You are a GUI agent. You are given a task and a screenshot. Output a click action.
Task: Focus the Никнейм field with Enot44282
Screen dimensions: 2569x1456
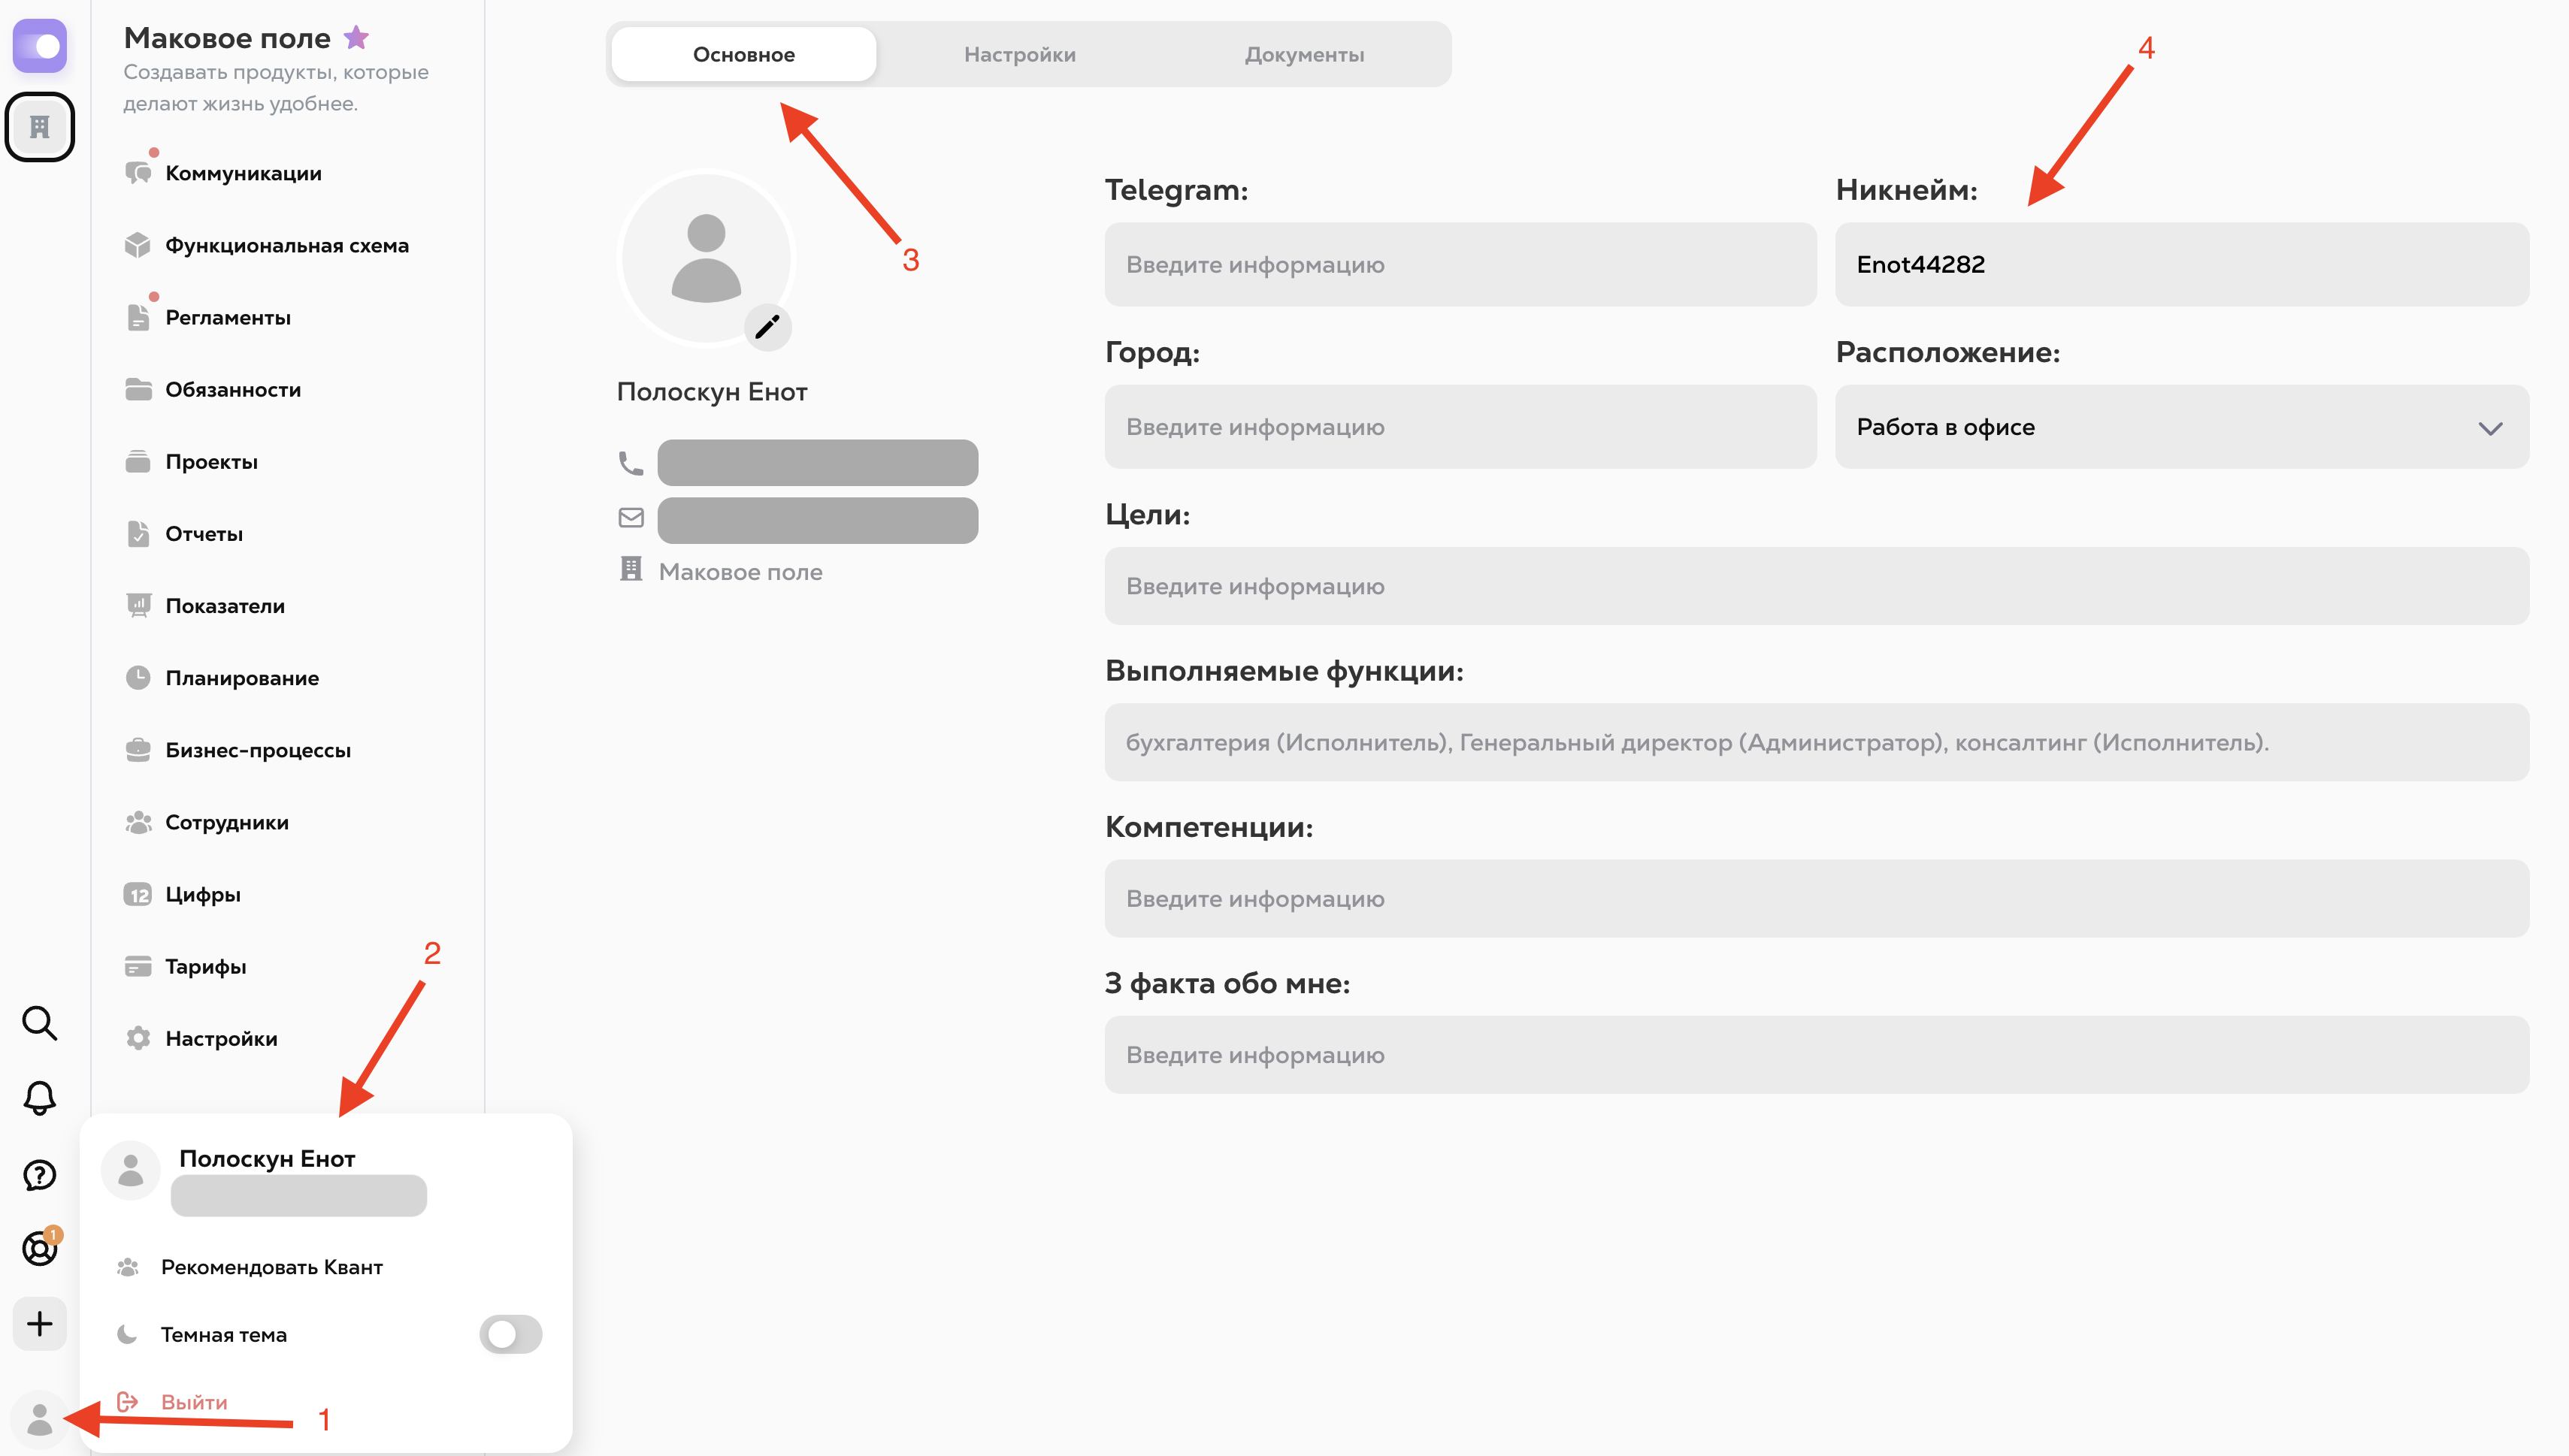tap(2181, 265)
